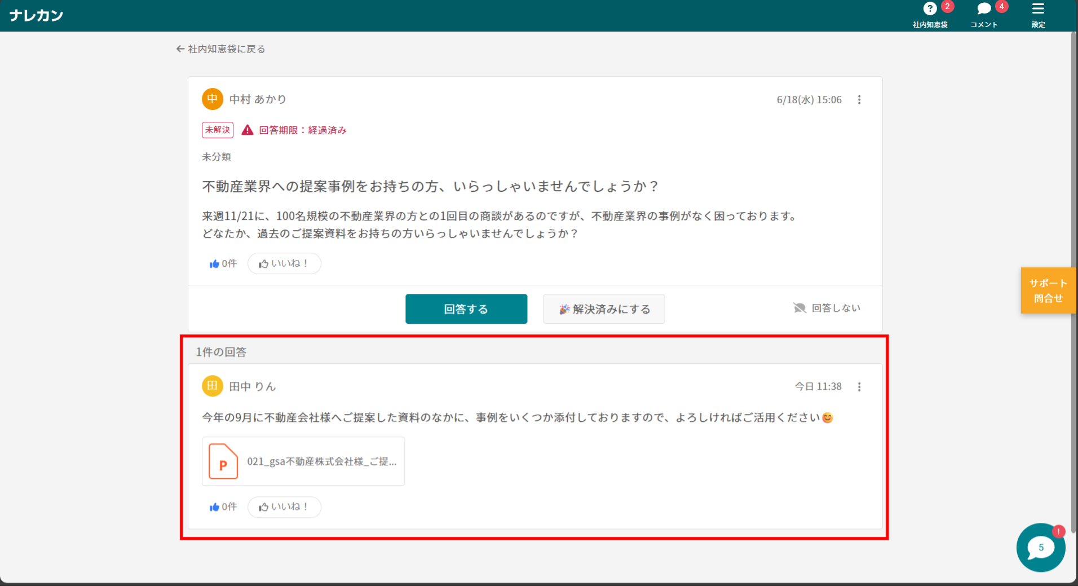Click the 回答期限:経過済み text
1078x586 pixels.
coord(303,130)
